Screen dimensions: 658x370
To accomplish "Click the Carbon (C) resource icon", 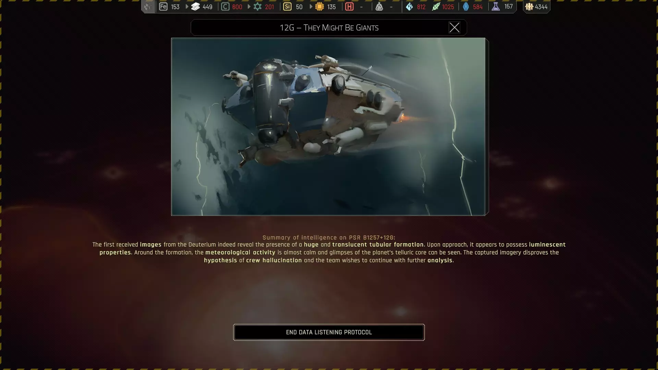I will coord(225,7).
